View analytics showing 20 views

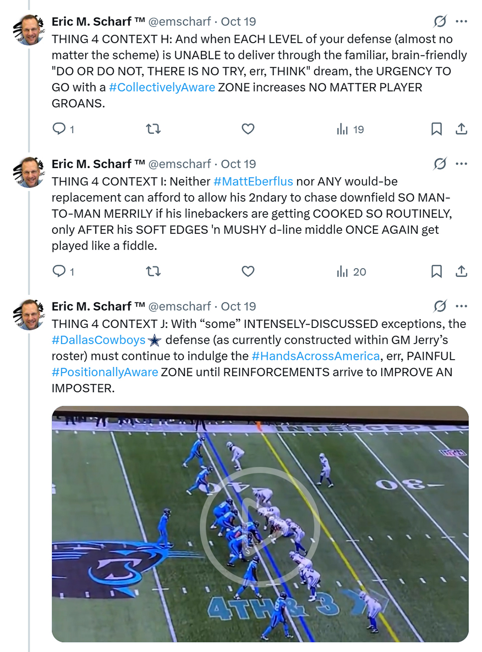pyautogui.click(x=351, y=272)
